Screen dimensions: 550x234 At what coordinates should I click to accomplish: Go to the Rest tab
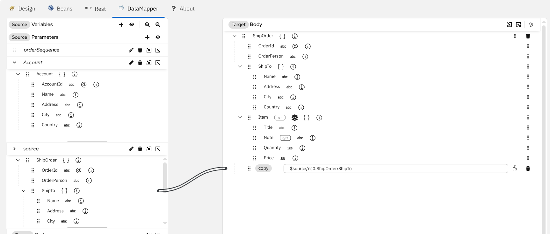(x=95, y=9)
